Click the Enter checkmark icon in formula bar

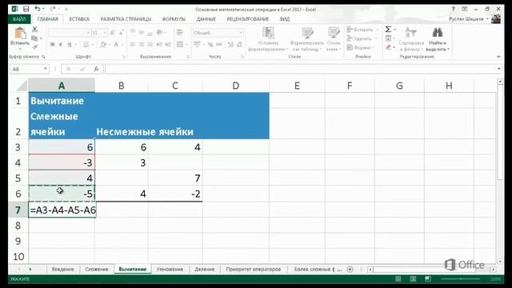click(x=82, y=69)
